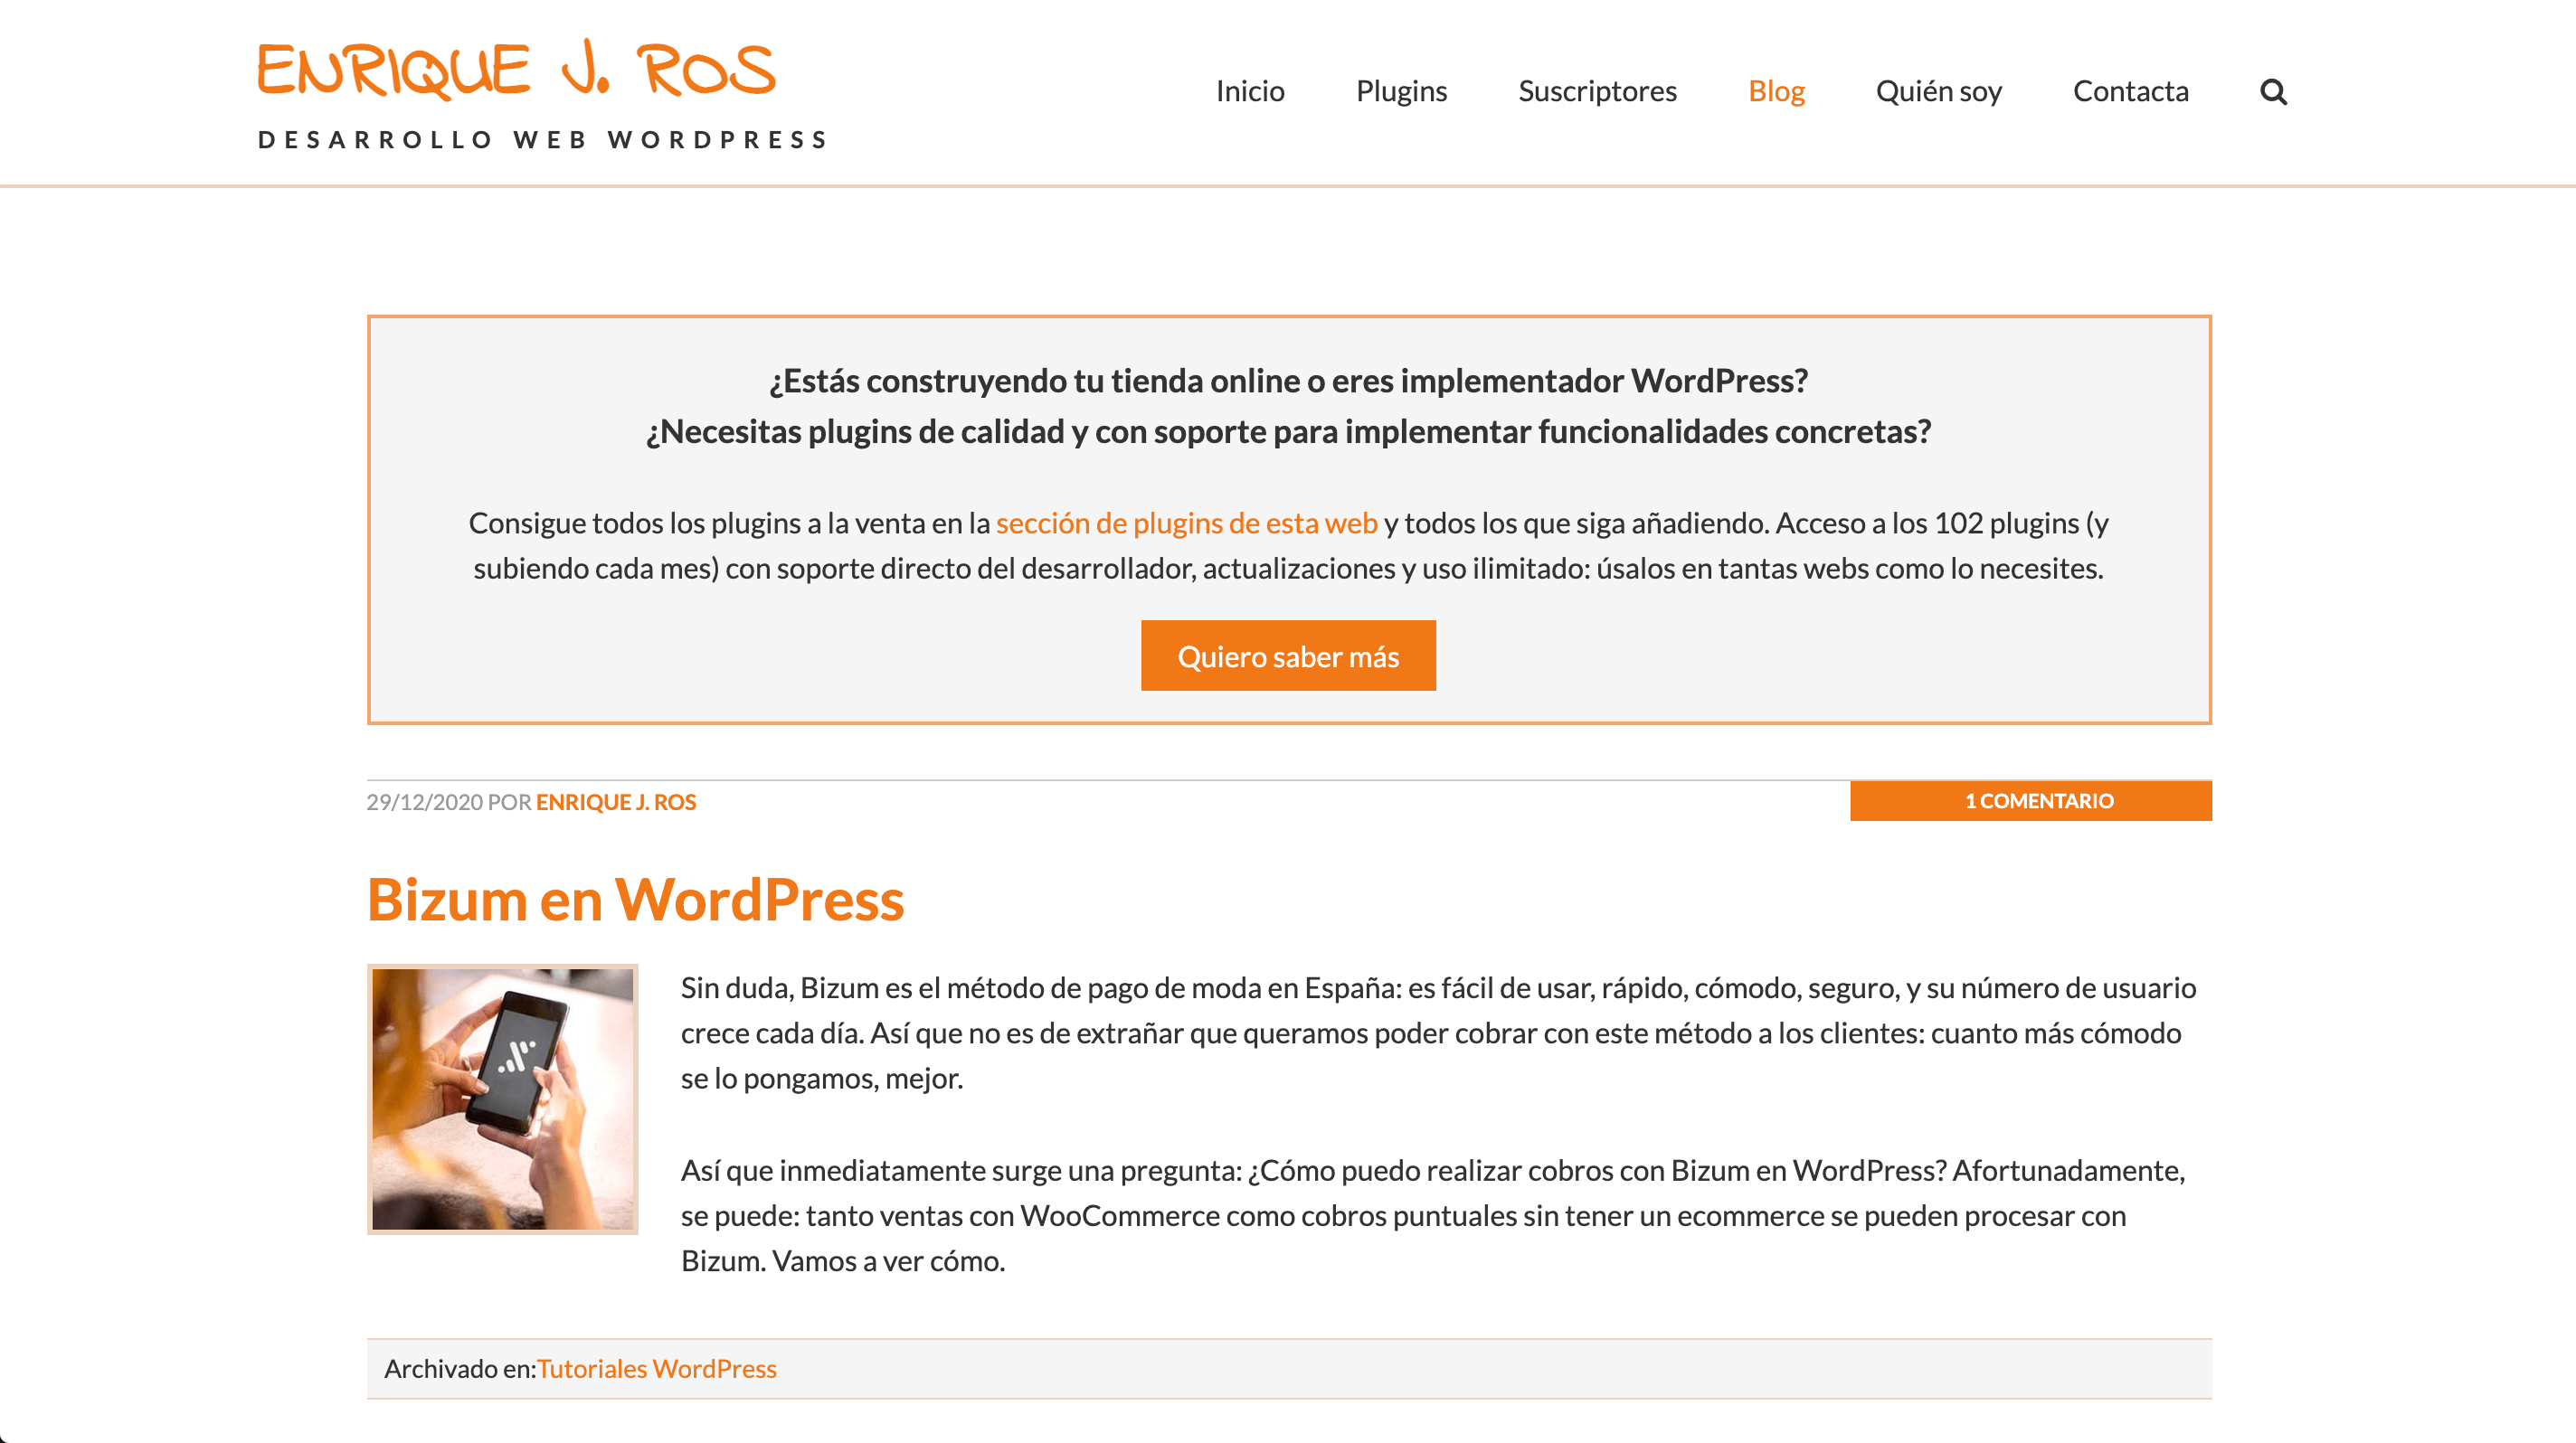Viewport: 2576px width, 1443px height.
Task: Open the Quién soy page
Action: [x=1938, y=91]
